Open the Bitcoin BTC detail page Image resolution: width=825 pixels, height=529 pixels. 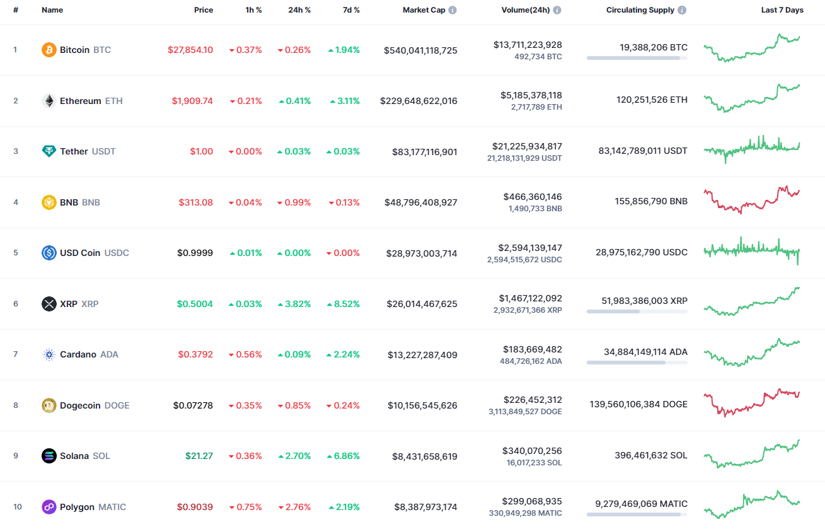(x=76, y=49)
